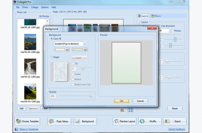Open the File menu

pos(18,7)
